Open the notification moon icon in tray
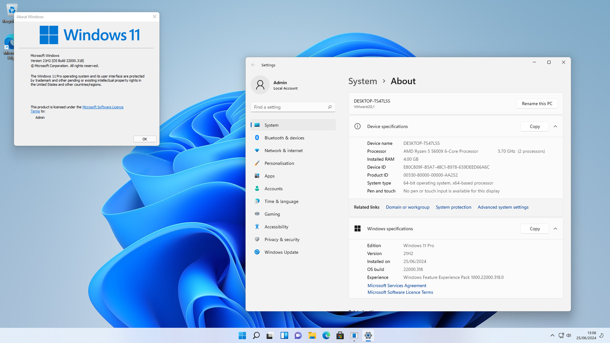610x343 pixels. [x=602, y=335]
